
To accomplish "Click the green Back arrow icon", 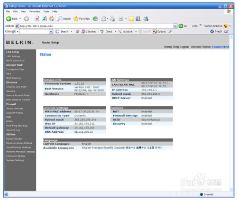I will coord(9,19).
